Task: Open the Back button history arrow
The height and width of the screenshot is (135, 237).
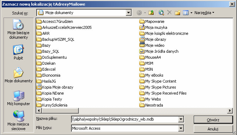Action: click(145, 13)
